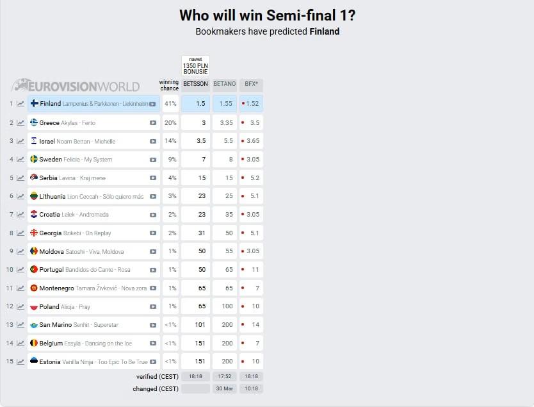Click the Moldova flag icon
Image resolution: width=534 pixels, height=407 pixels.
(34, 251)
